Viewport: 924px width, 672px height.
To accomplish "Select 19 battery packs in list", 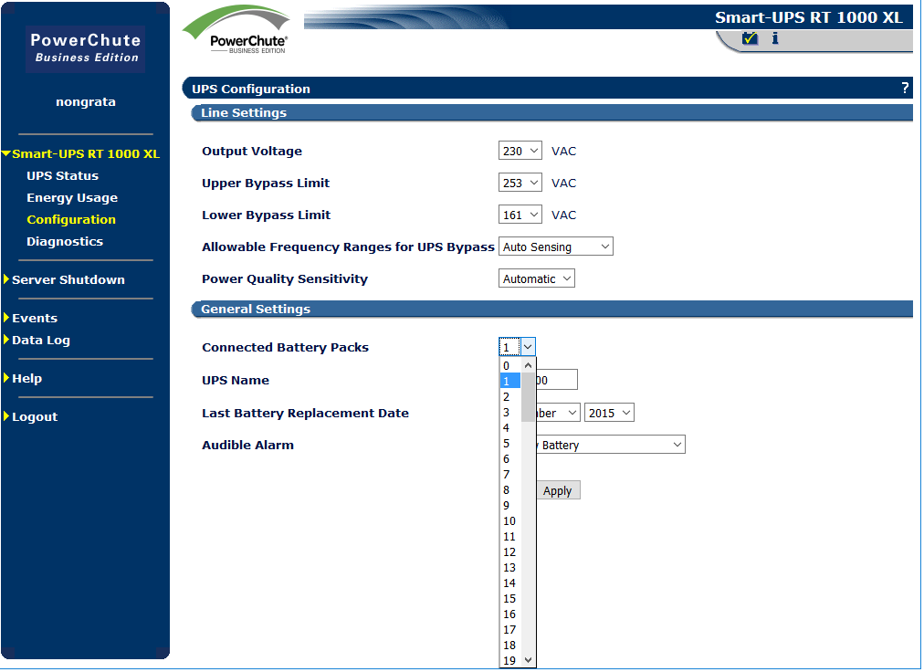I will (510, 660).
